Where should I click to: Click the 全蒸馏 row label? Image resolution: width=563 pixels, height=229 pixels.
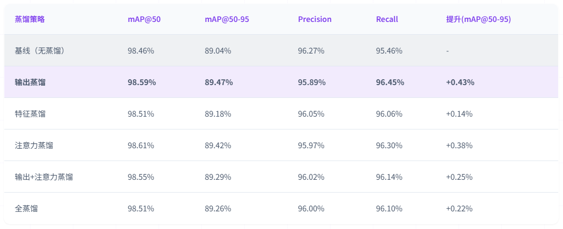[26, 209]
